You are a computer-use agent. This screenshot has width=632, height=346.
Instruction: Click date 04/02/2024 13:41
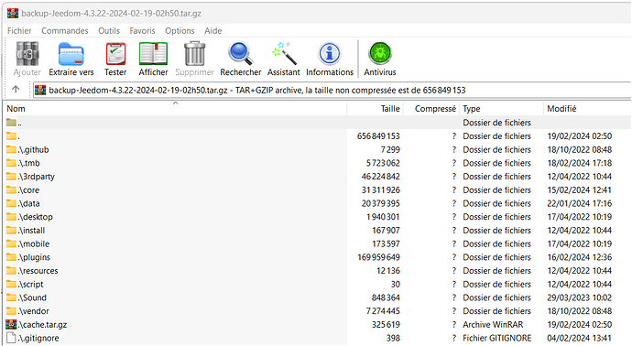click(x=579, y=338)
